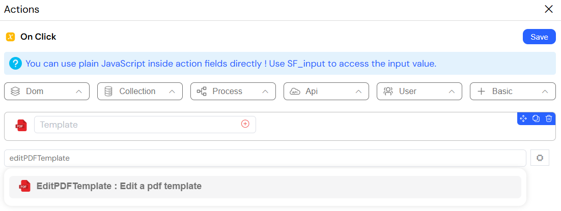561x211 pixels.
Task: Open the Api actions dropdown
Action: pos(326,91)
